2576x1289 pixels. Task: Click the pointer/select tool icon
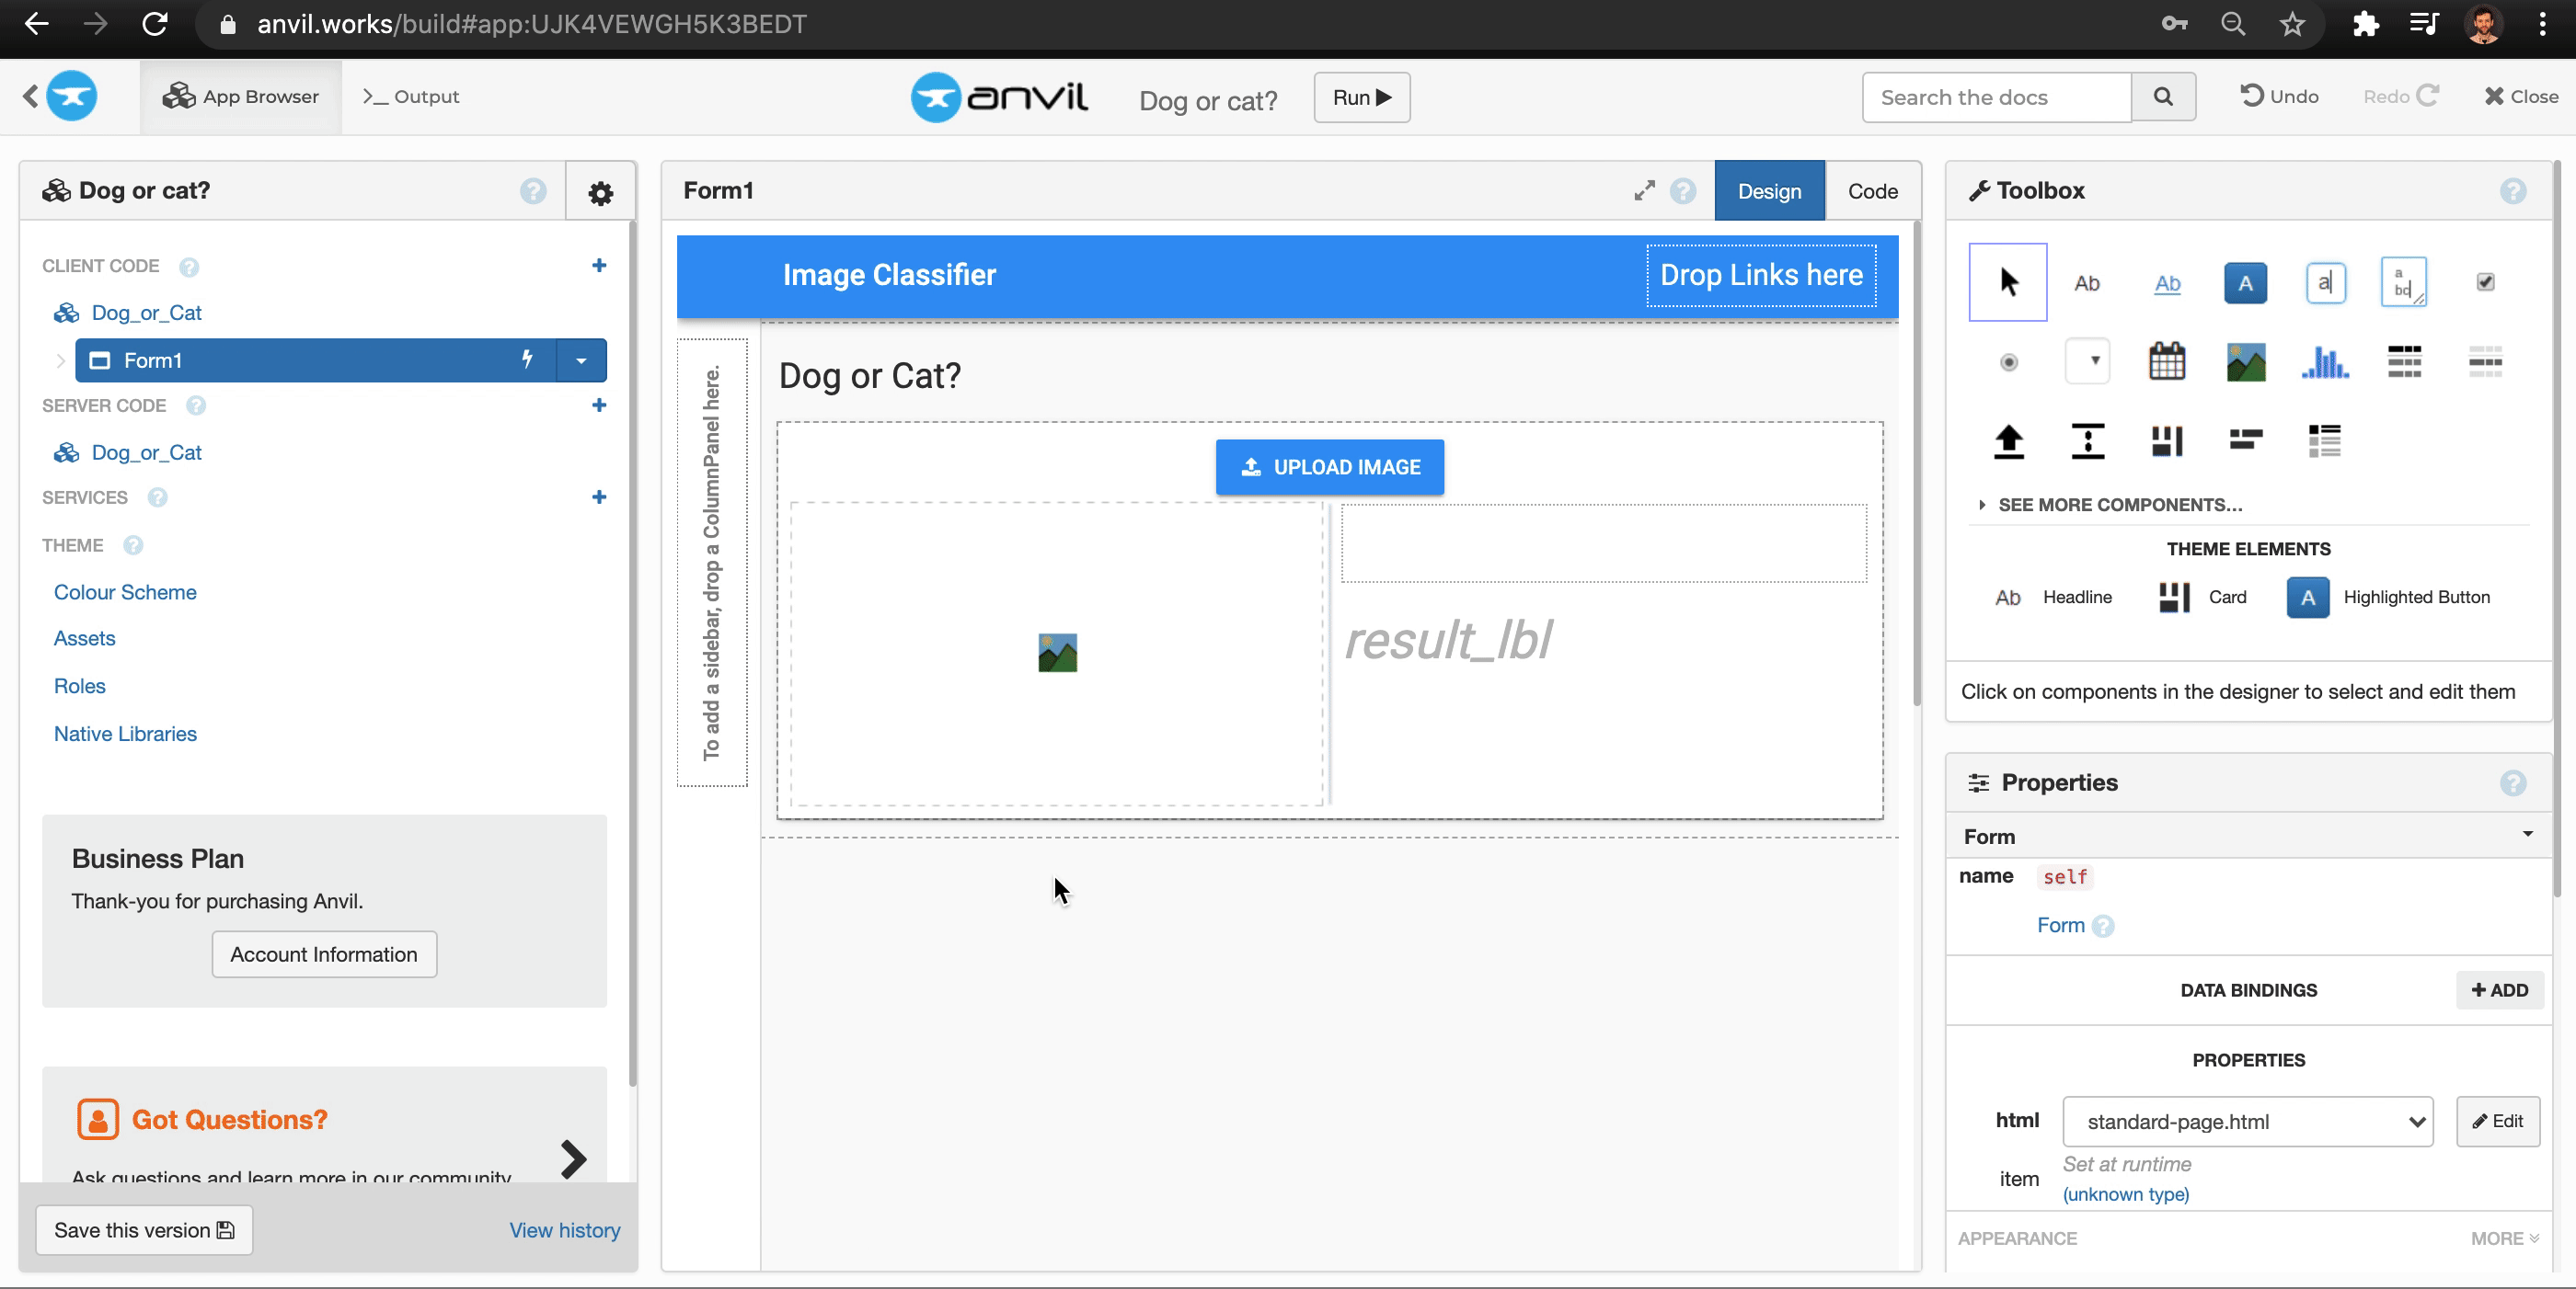2008,281
